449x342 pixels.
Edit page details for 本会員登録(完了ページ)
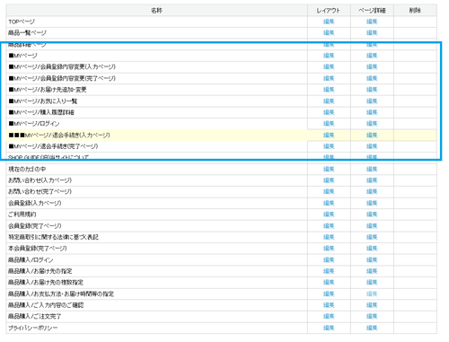(x=372, y=249)
